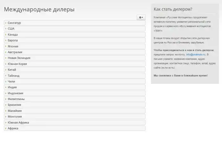Image resolution: width=222 pixels, height=142 pixels.
Task: Open the Индонезия section
Action: pyautogui.click(x=15, y=93)
